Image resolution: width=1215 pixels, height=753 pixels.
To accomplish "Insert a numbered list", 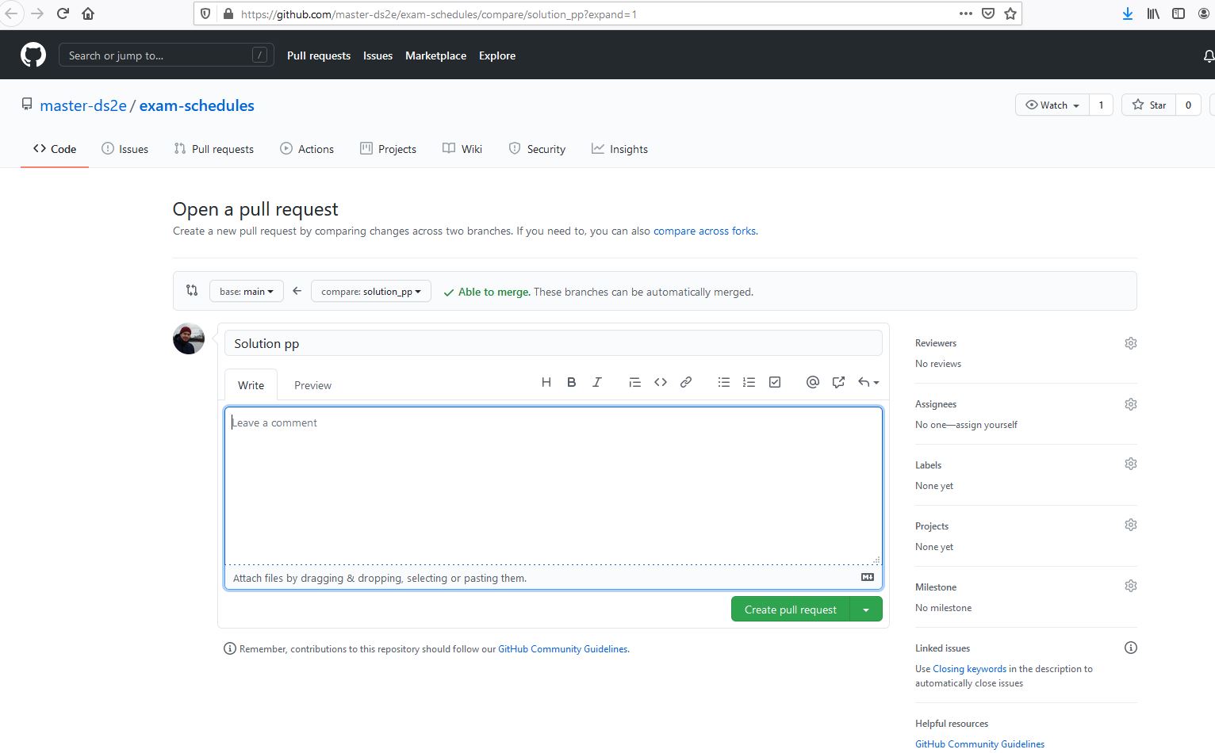I will [x=749, y=382].
